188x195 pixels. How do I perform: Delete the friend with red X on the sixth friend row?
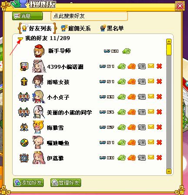pos(159,127)
